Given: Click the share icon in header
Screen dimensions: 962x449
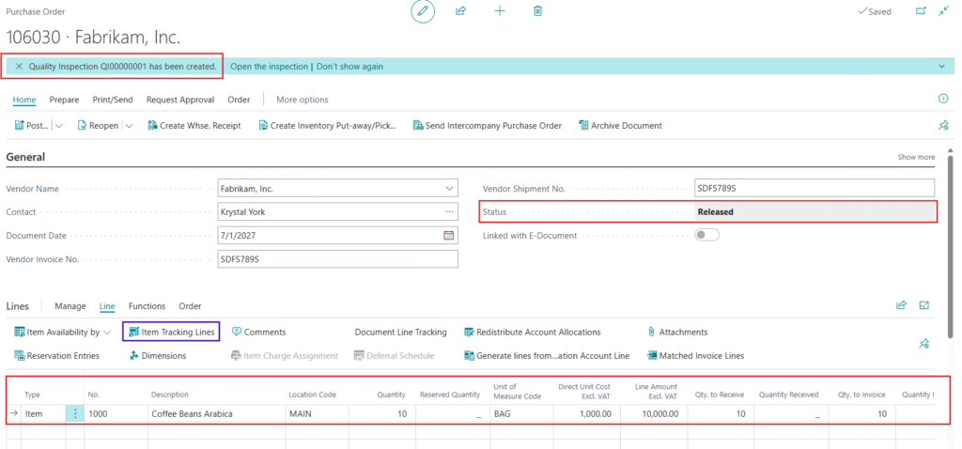Looking at the screenshot, I should pos(460,11).
